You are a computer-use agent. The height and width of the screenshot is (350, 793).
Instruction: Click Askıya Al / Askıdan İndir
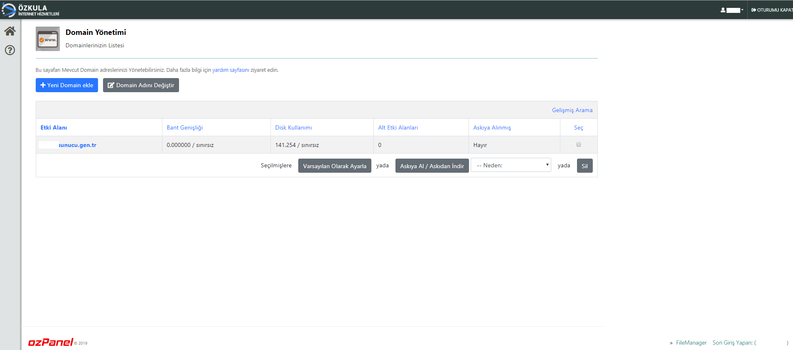click(432, 166)
